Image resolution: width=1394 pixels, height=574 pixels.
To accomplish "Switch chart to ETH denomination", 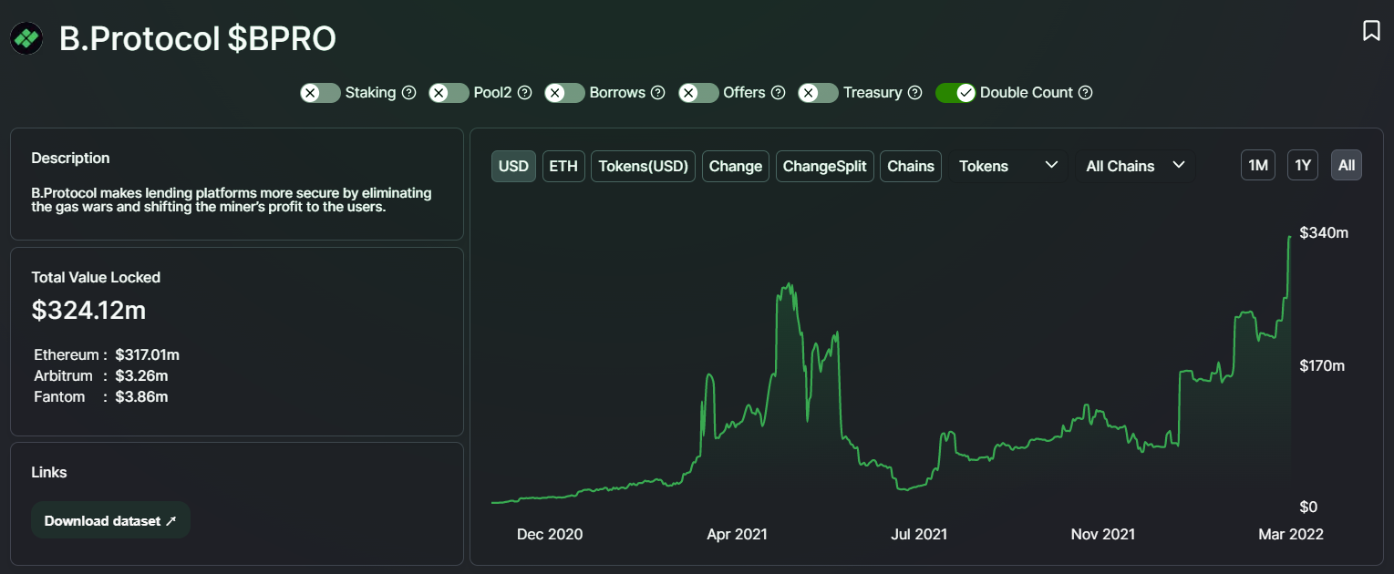I will coord(563,166).
